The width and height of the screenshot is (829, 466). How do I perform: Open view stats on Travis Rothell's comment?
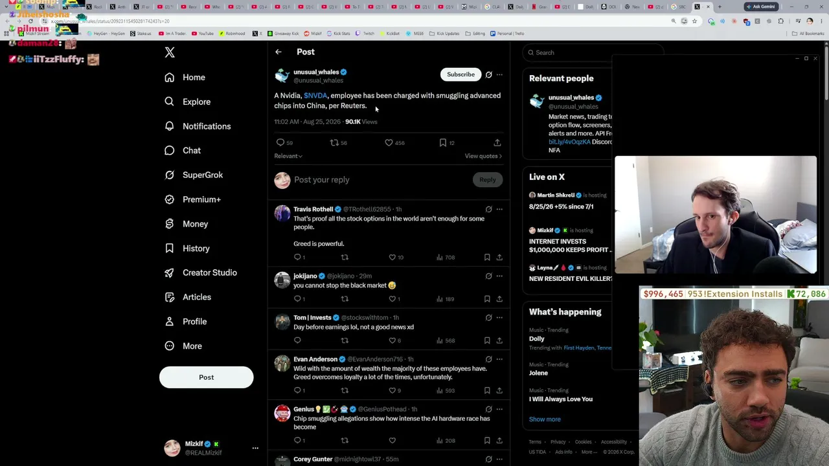(439, 258)
